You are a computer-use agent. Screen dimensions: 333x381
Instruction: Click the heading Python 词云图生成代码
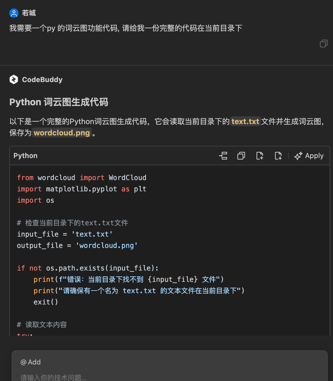pyautogui.click(x=58, y=102)
